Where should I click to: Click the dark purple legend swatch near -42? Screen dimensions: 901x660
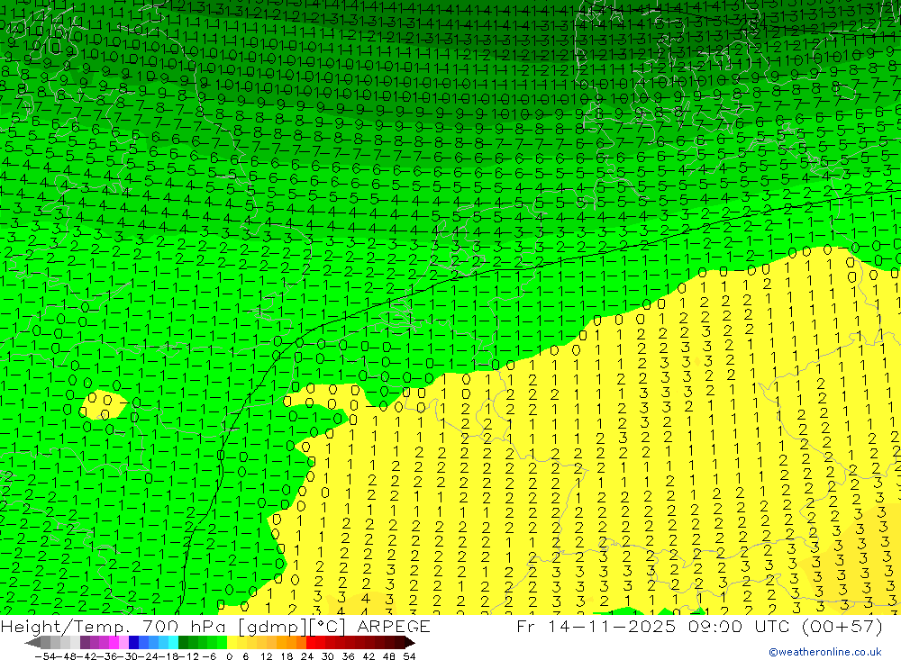click(85, 643)
